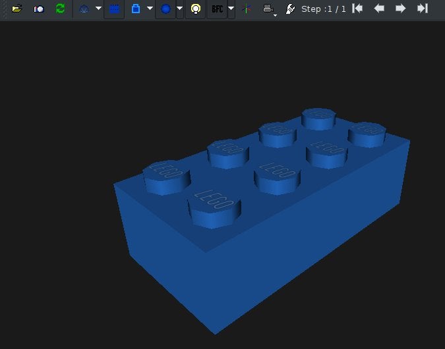Expand the dropdown next to BFC
Viewport: 445px width, 349px height.
[x=231, y=9]
